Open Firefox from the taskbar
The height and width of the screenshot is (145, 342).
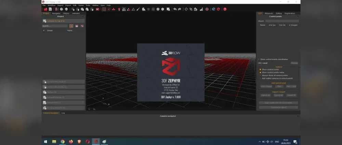tap(71, 142)
